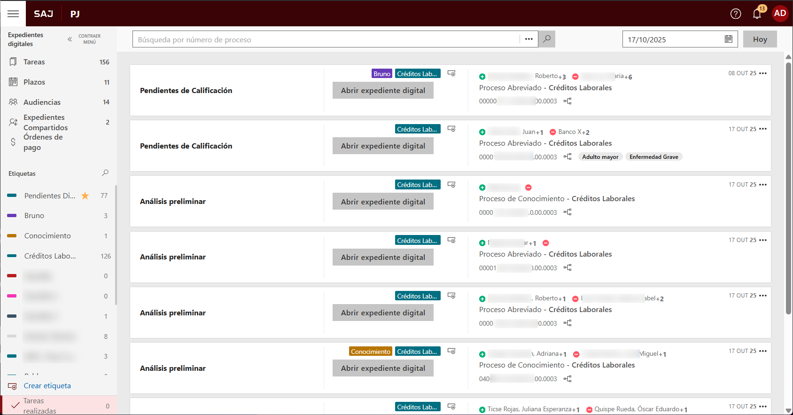Click task list vertical scrollbar
The width and height of the screenshot is (793, 415).
(788, 188)
